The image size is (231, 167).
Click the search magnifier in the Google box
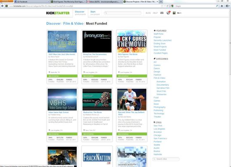pyautogui.click(x=217, y=6)
